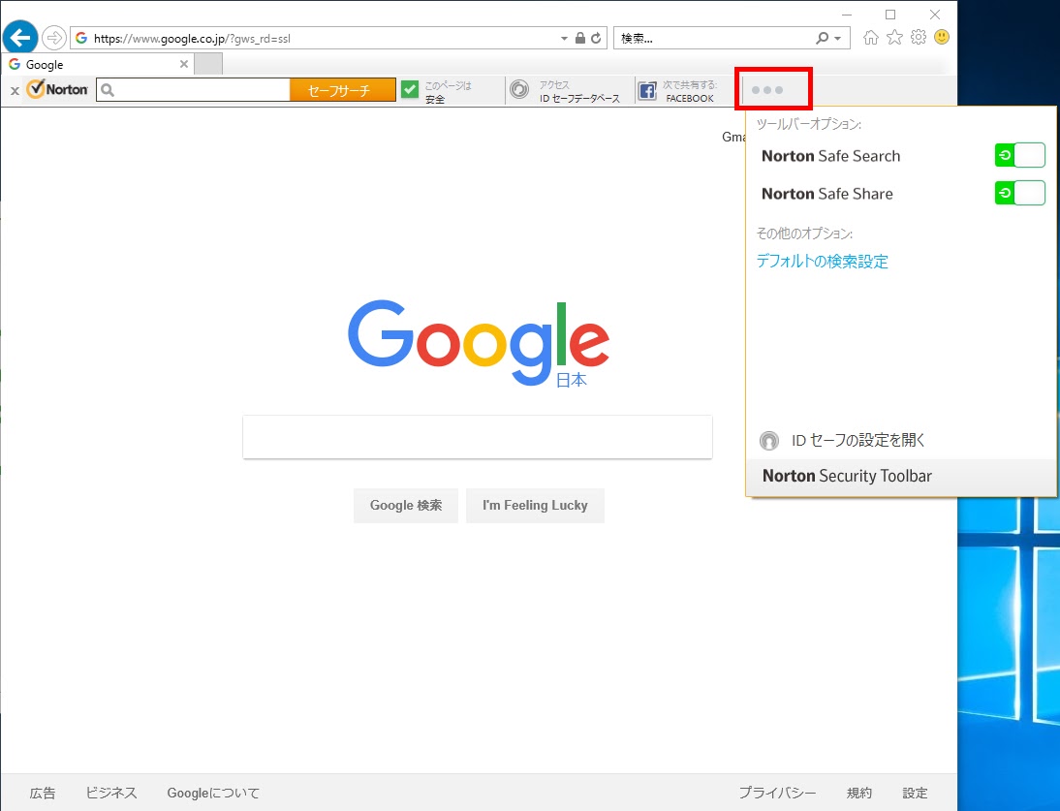Viewport: 1060px width, 811px height.
Task: Click the orange セーフサーチ button
Action: tap(343, 90)
